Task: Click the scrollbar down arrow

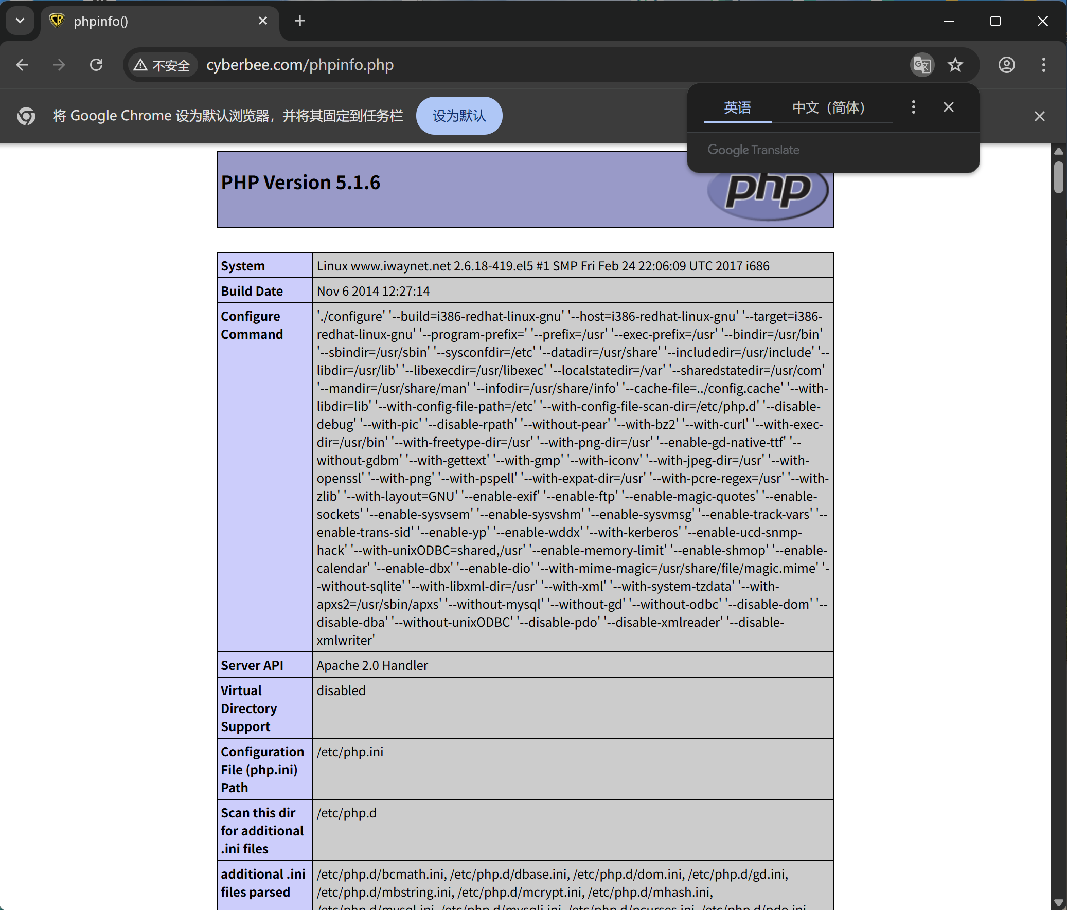Action: 1058,902
